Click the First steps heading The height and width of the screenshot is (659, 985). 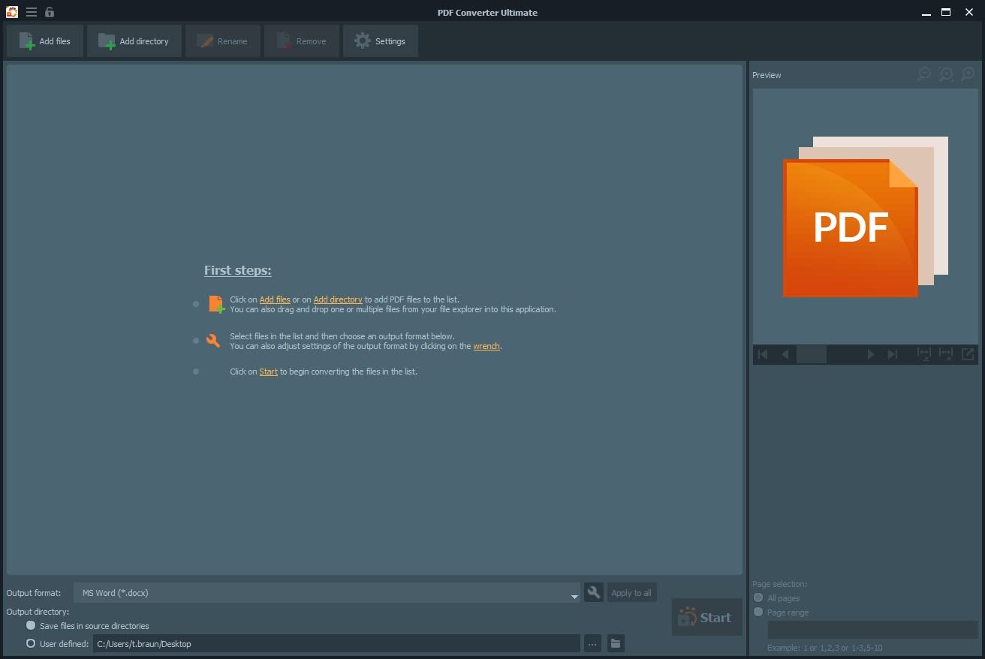(x=238, y=270)
